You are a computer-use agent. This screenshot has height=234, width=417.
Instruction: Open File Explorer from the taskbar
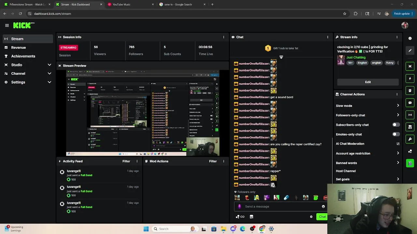pos(223,229)
